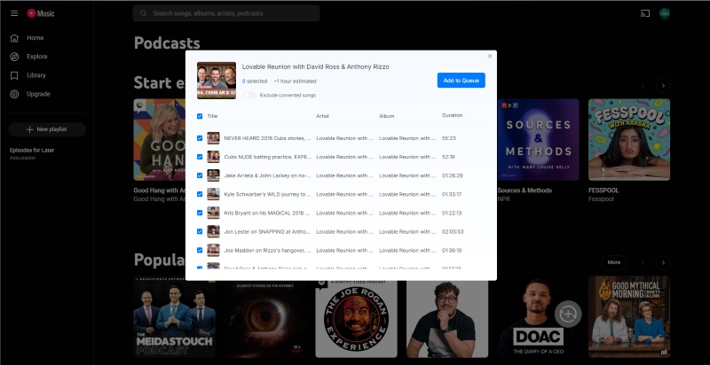Click the Title column header
Screen dimensions: 710x365
coord(212,116)
